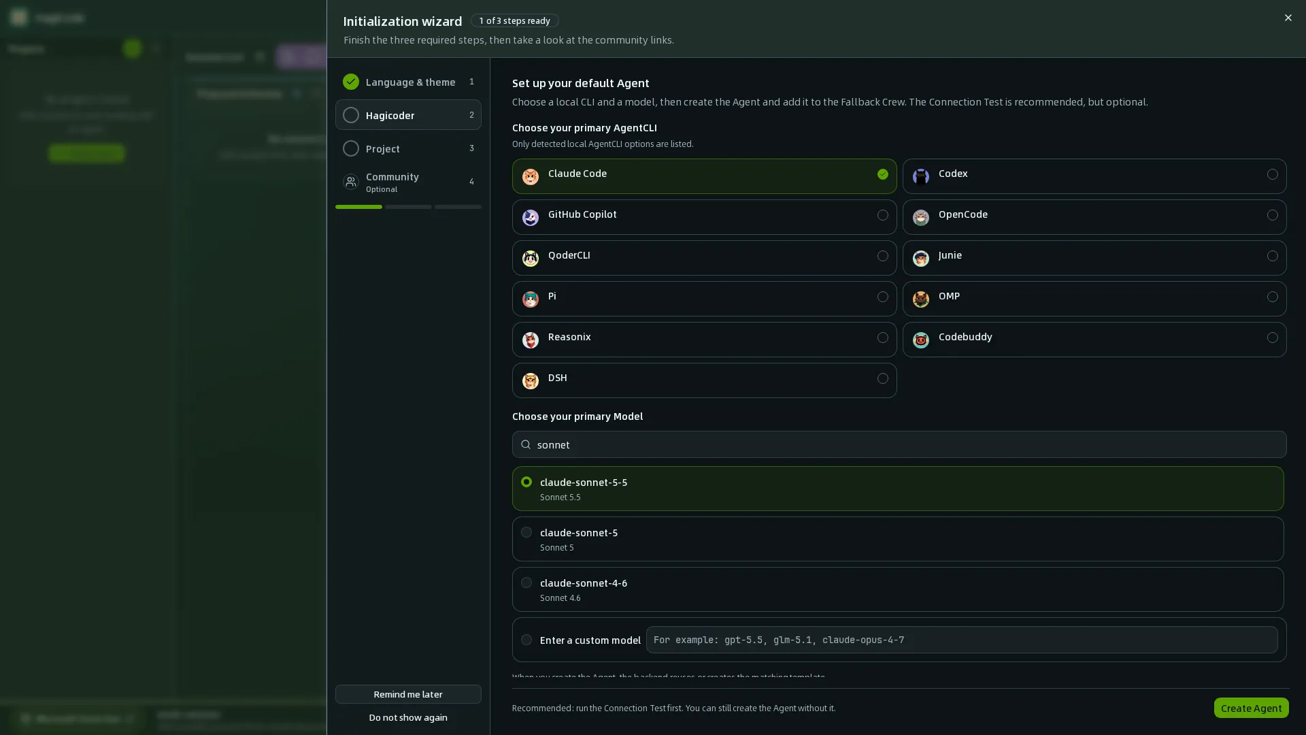Click the Junie avatar icon
This screenshot has width=1306, height=735.
tap(920, 258)
